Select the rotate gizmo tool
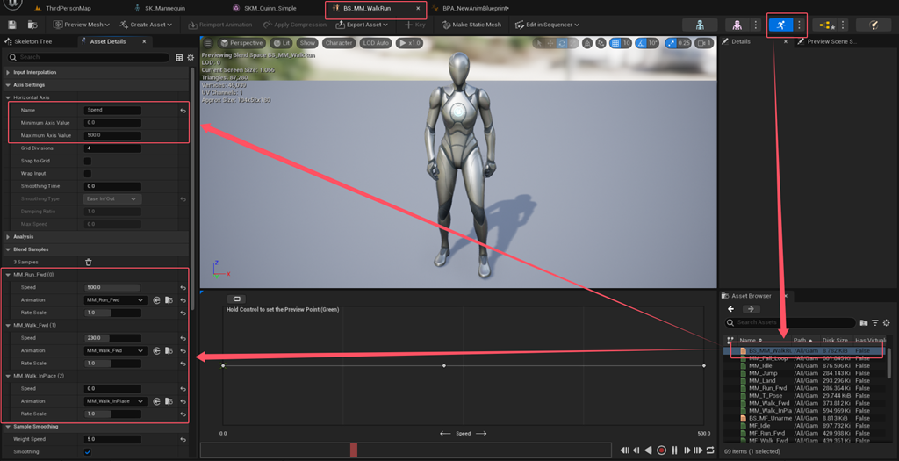The height and width of the screenshot is (461, 899). point(562,43)
